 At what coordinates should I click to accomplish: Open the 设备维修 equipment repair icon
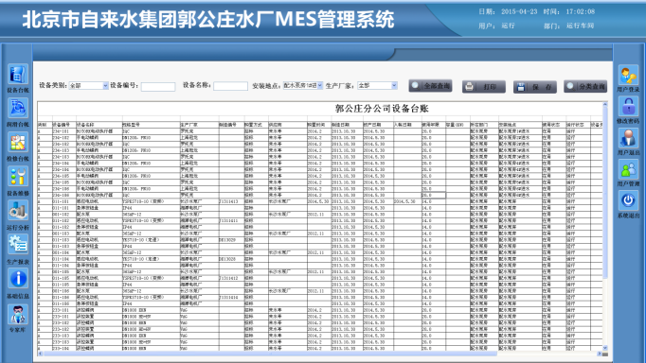click(x=18, y=178)
